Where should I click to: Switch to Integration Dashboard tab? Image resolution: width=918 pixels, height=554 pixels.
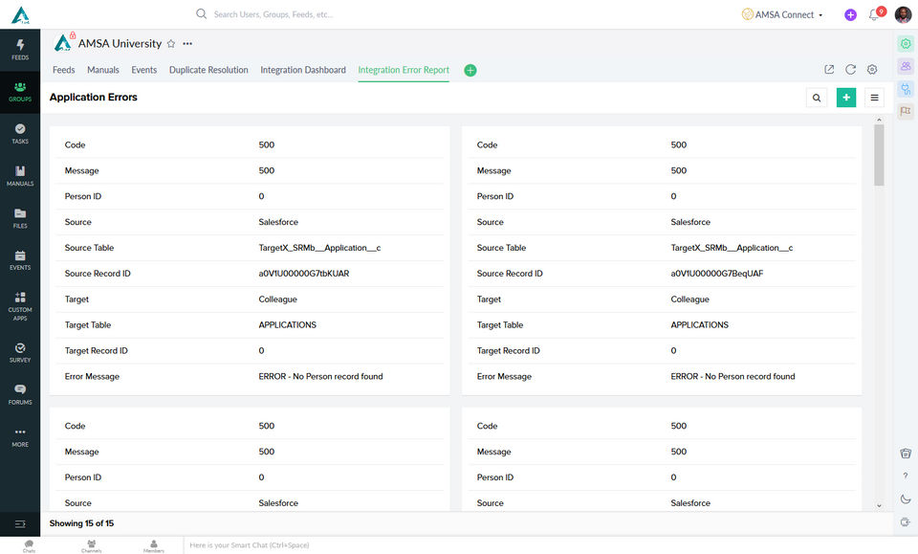(303, 70)
